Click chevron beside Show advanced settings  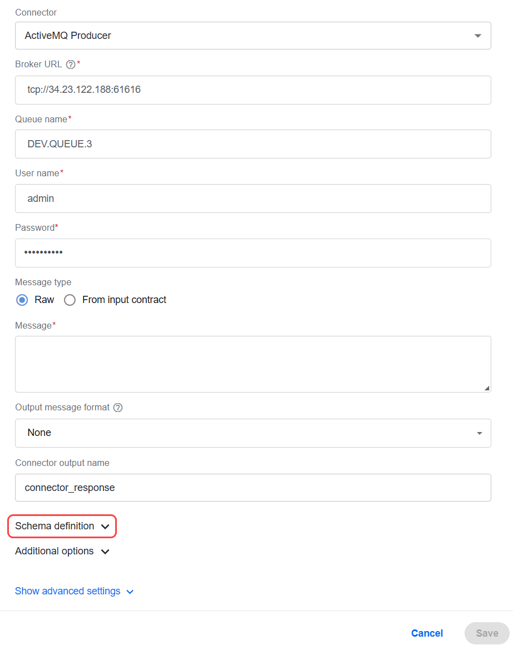(130, 592)
